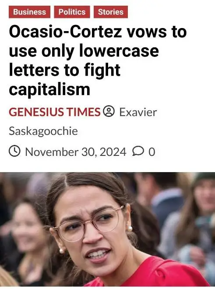215x289 pixels.
Task: Click the word capitalism in the headline
Action: click(49, 90)
